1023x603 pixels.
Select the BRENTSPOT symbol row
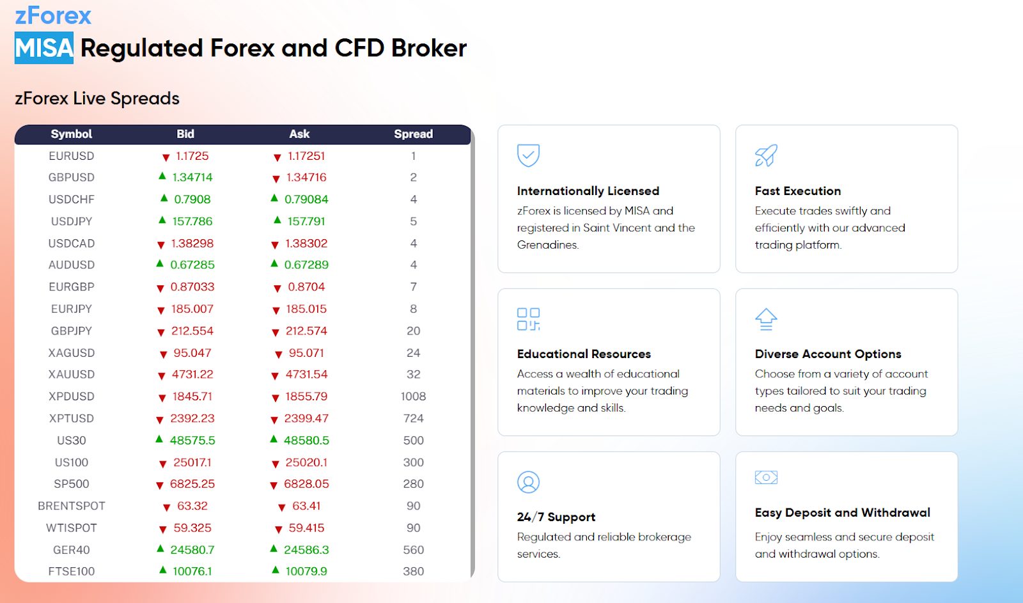[x=72, y=506]
